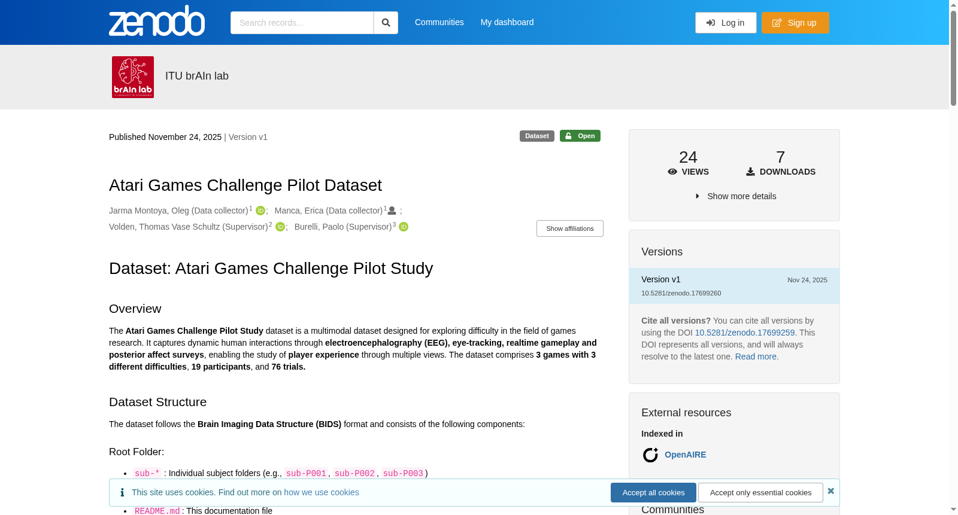Select Version v1 in Versions list
958x515 pixels.
click(734, 286)
